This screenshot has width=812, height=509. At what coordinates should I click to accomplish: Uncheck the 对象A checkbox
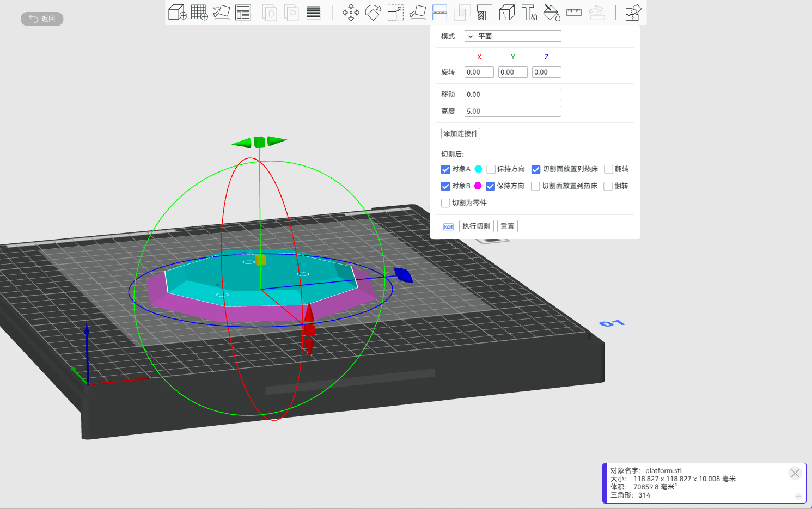pos(445,169)
